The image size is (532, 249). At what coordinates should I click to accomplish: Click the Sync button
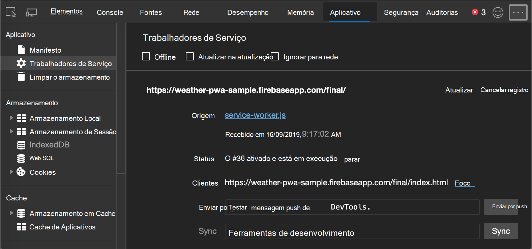click(x=501, y=231)
